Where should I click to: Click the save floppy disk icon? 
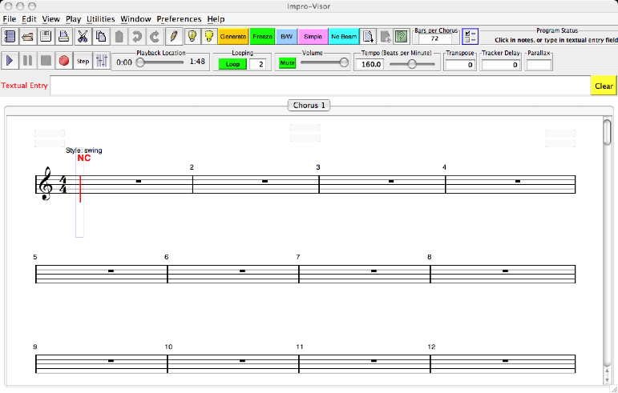coord(46,36)
